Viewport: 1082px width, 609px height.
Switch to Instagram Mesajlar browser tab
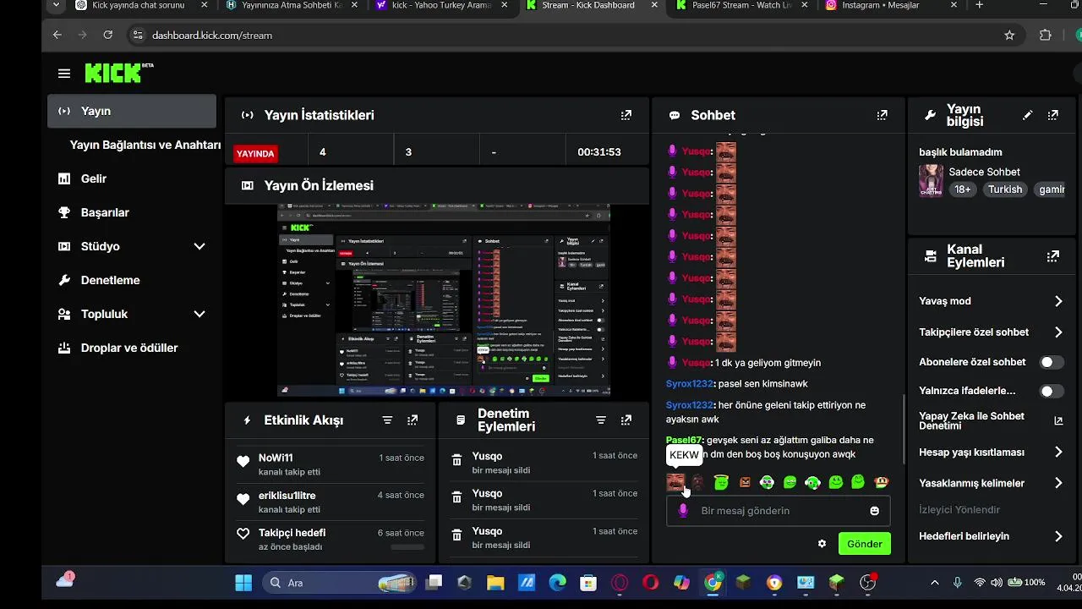click(x=890, y=6)
